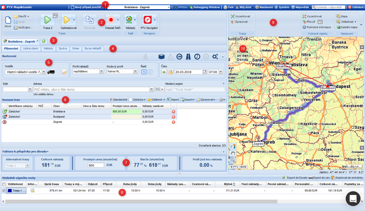The width and height of the screenshot is (365, 211).
Task: Click the Odeslat řidiči record icon
Action: pyautogui.click(x=111, y=20)
